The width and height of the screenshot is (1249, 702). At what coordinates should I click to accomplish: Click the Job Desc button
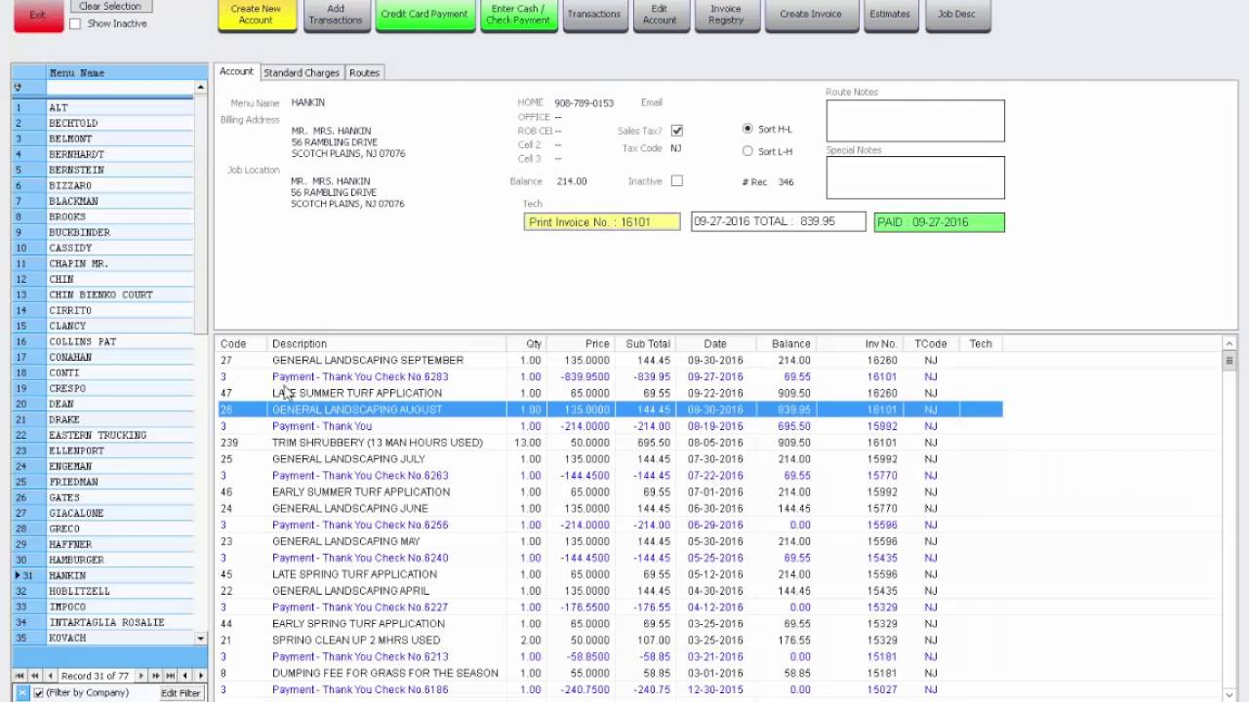coord(957,15)
